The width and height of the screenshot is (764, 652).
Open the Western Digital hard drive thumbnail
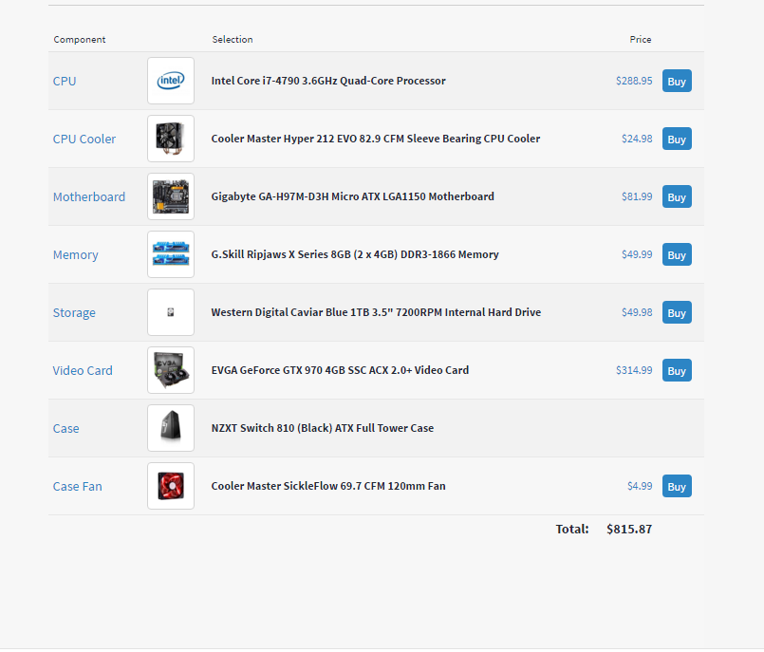click(x=171, y=312)
